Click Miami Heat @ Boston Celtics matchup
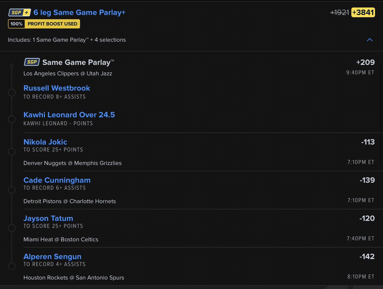 pos(61,240)
